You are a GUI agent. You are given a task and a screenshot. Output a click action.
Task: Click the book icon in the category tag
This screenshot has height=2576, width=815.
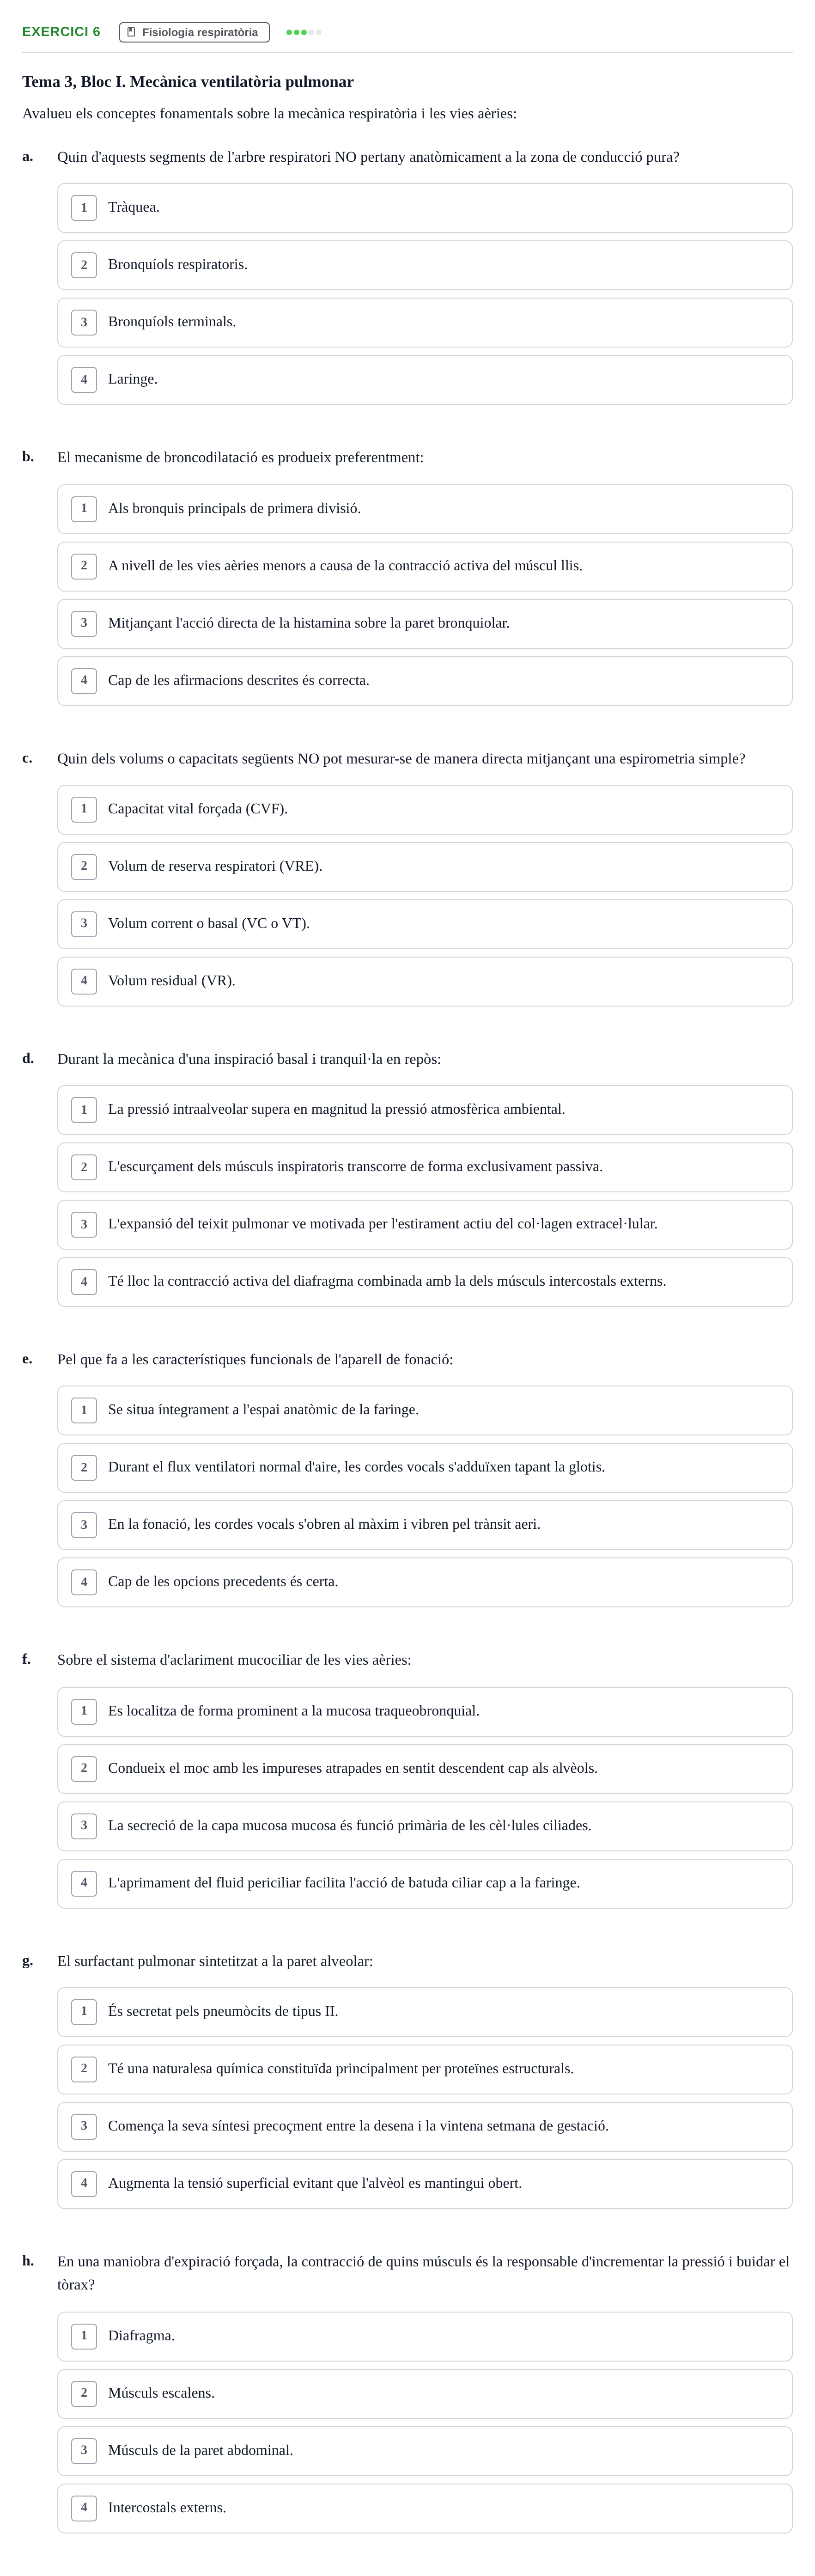(x=131, y=32)
